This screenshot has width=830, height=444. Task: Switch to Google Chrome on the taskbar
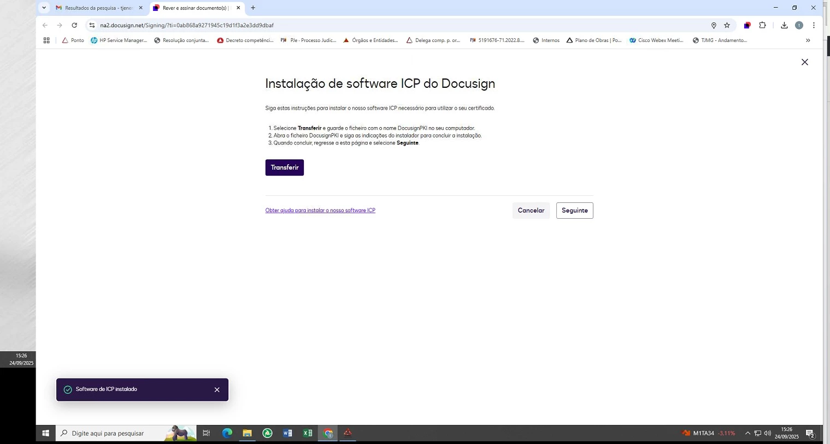(328, 433)
